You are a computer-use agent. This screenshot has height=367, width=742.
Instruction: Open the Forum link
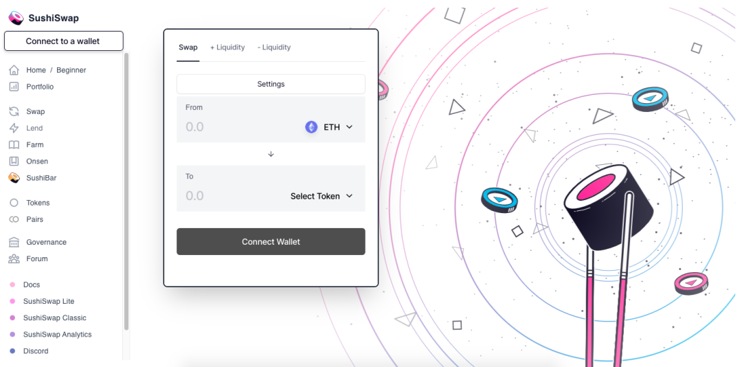tap(37, 258)
